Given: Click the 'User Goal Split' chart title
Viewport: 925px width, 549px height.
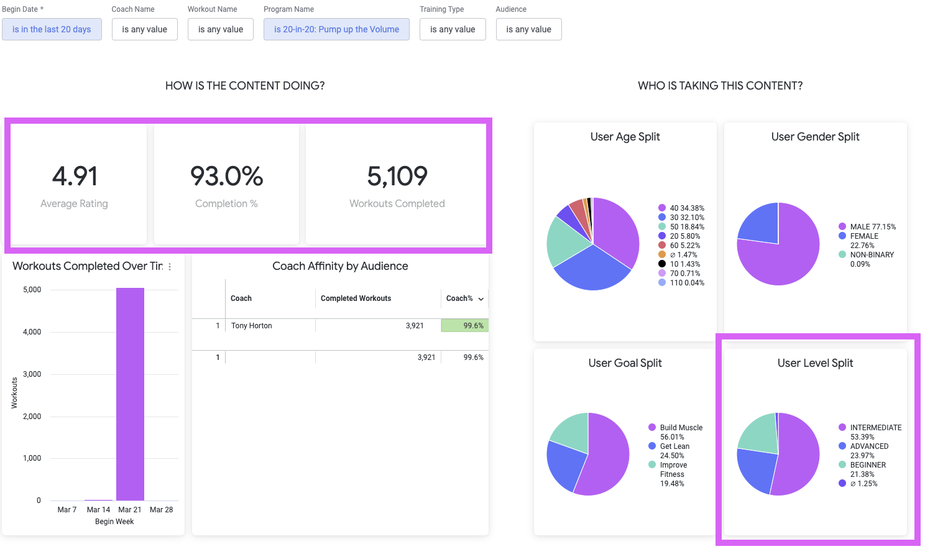Looking at the screenshot, I should pos(625,363).
